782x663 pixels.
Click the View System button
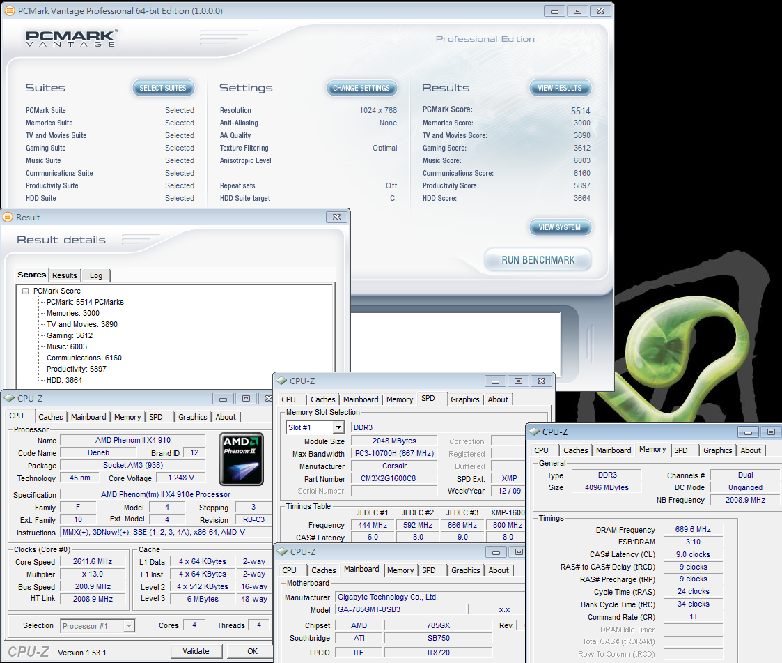point(560,227)
